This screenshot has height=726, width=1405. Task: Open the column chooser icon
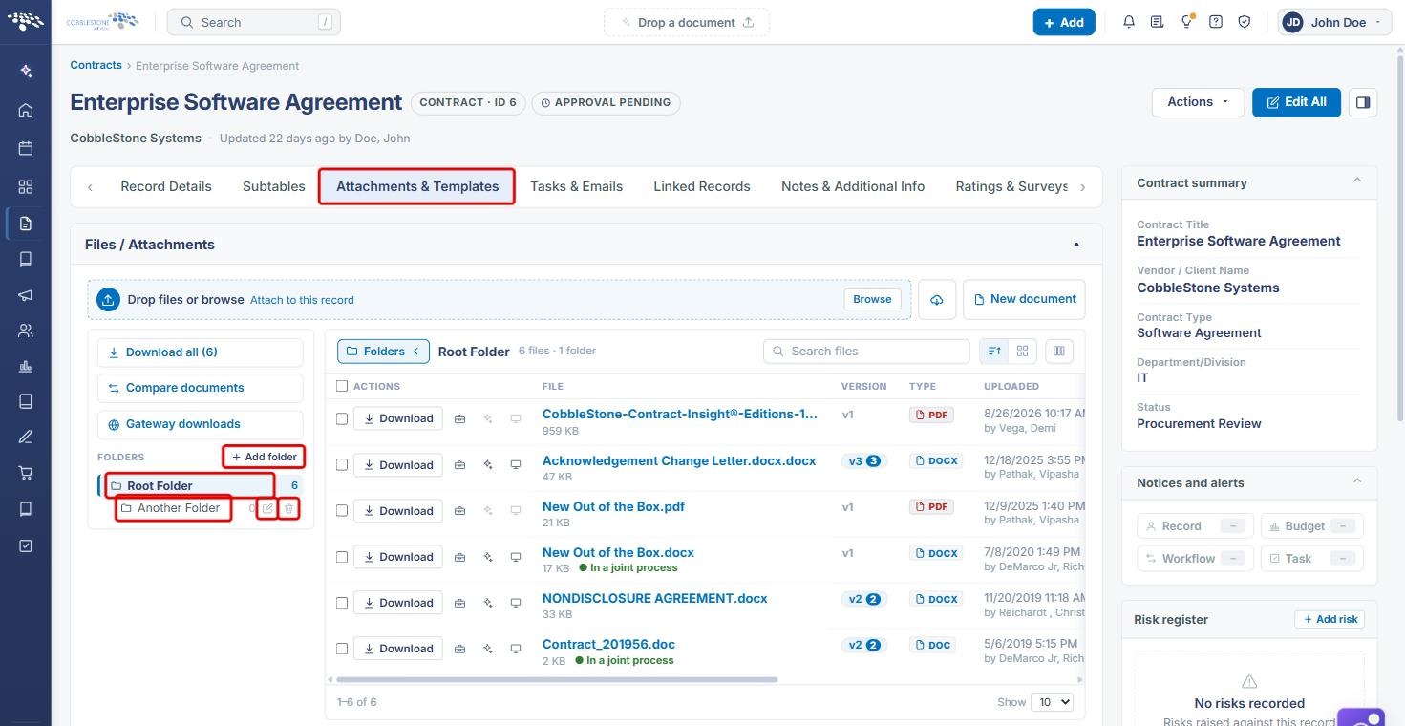(x=1059, y=352)
